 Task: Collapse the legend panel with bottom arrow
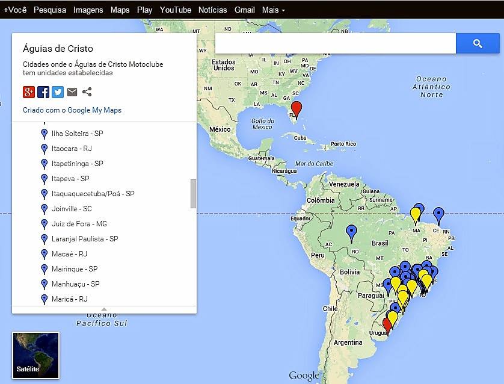[104, 309]
